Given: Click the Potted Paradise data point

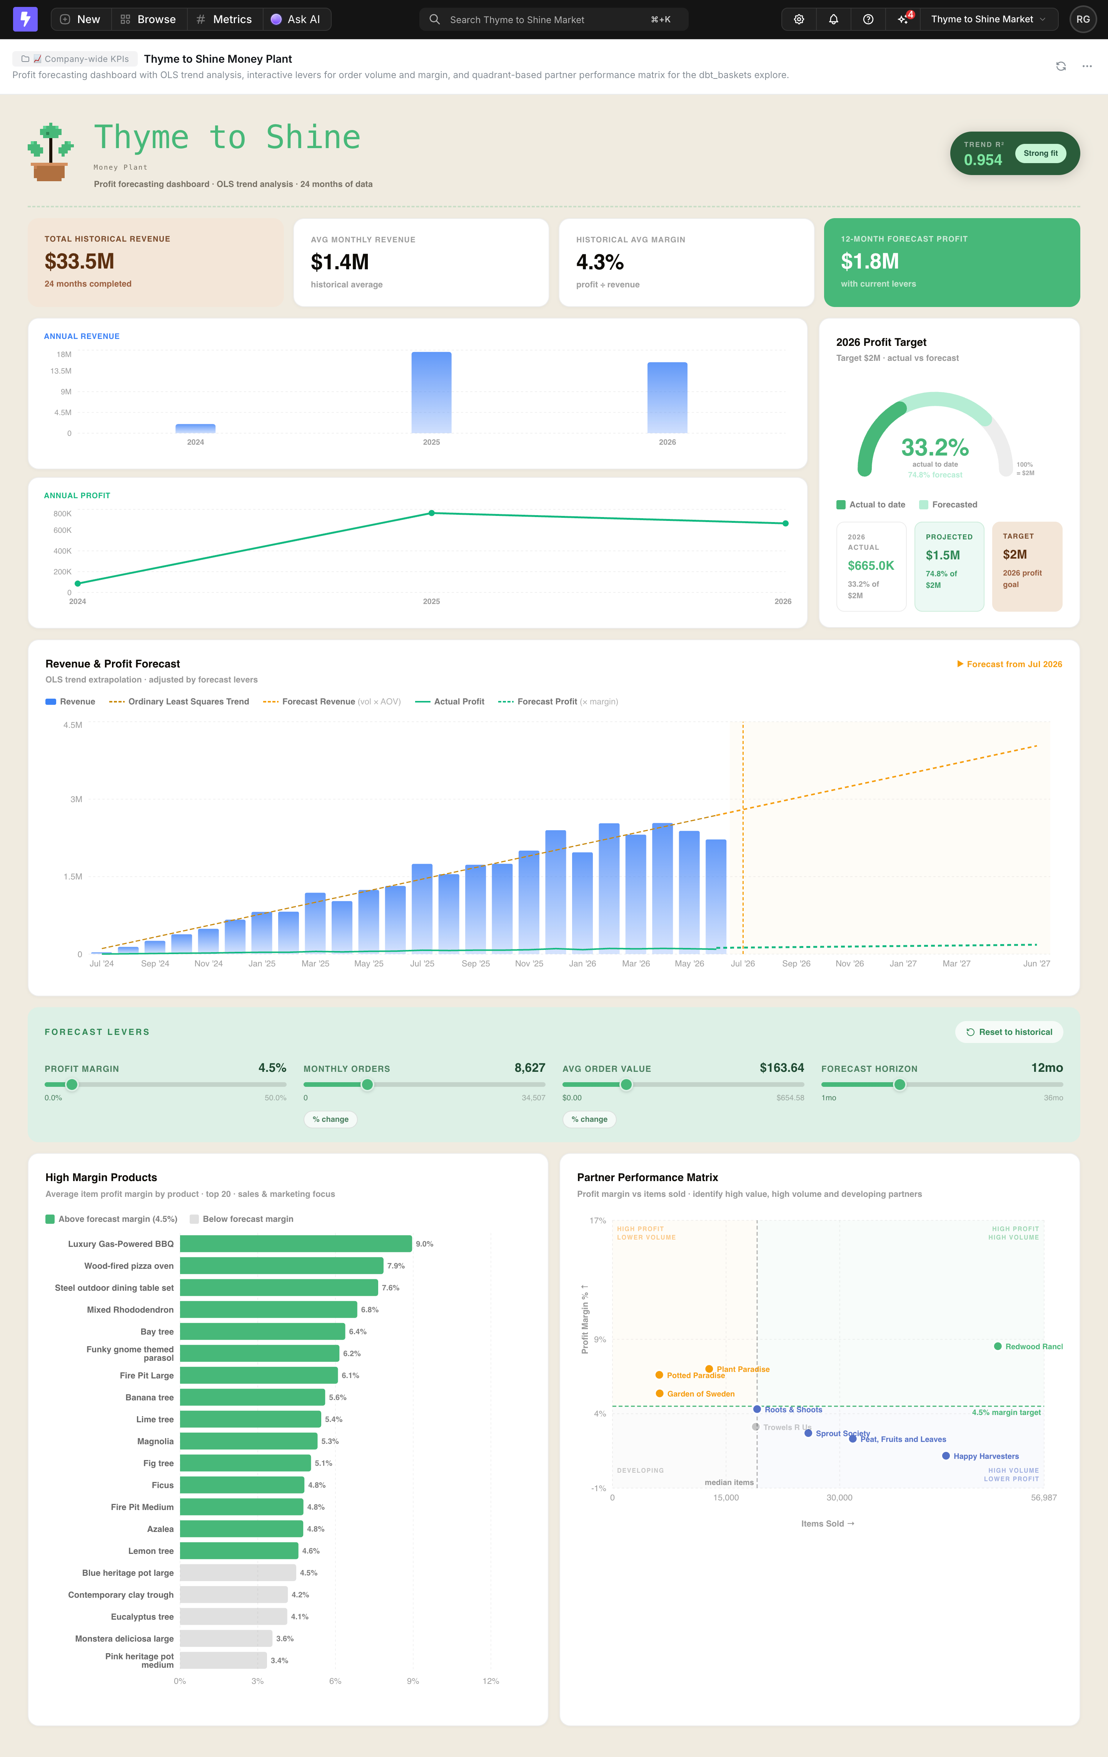Looking at the screenshot, I should pos(659,1375).
